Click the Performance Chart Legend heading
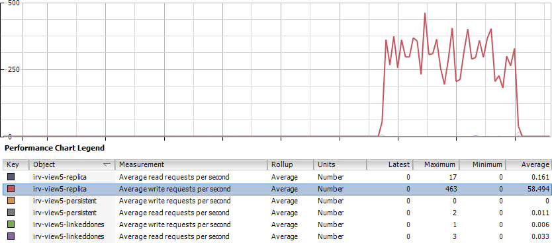The height and width of the screenshot is (243, 552). tap(54, 148)
